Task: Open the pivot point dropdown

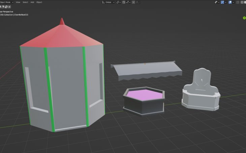Action: (119, 2)
